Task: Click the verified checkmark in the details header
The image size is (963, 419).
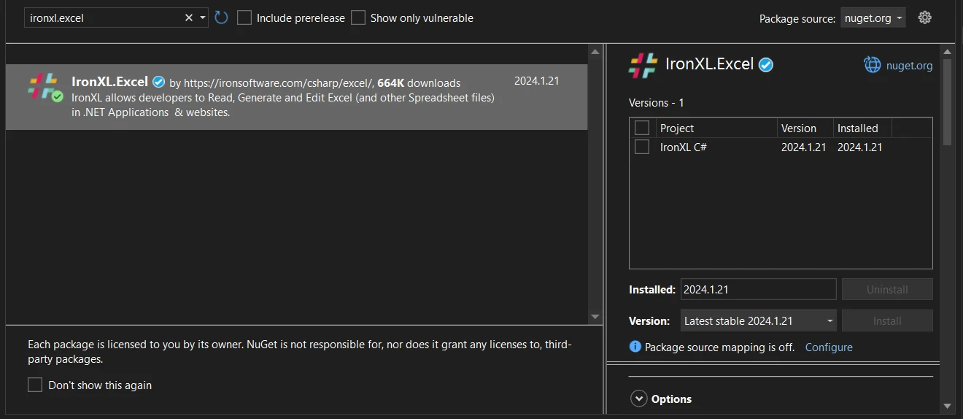Action: point(766,65)
